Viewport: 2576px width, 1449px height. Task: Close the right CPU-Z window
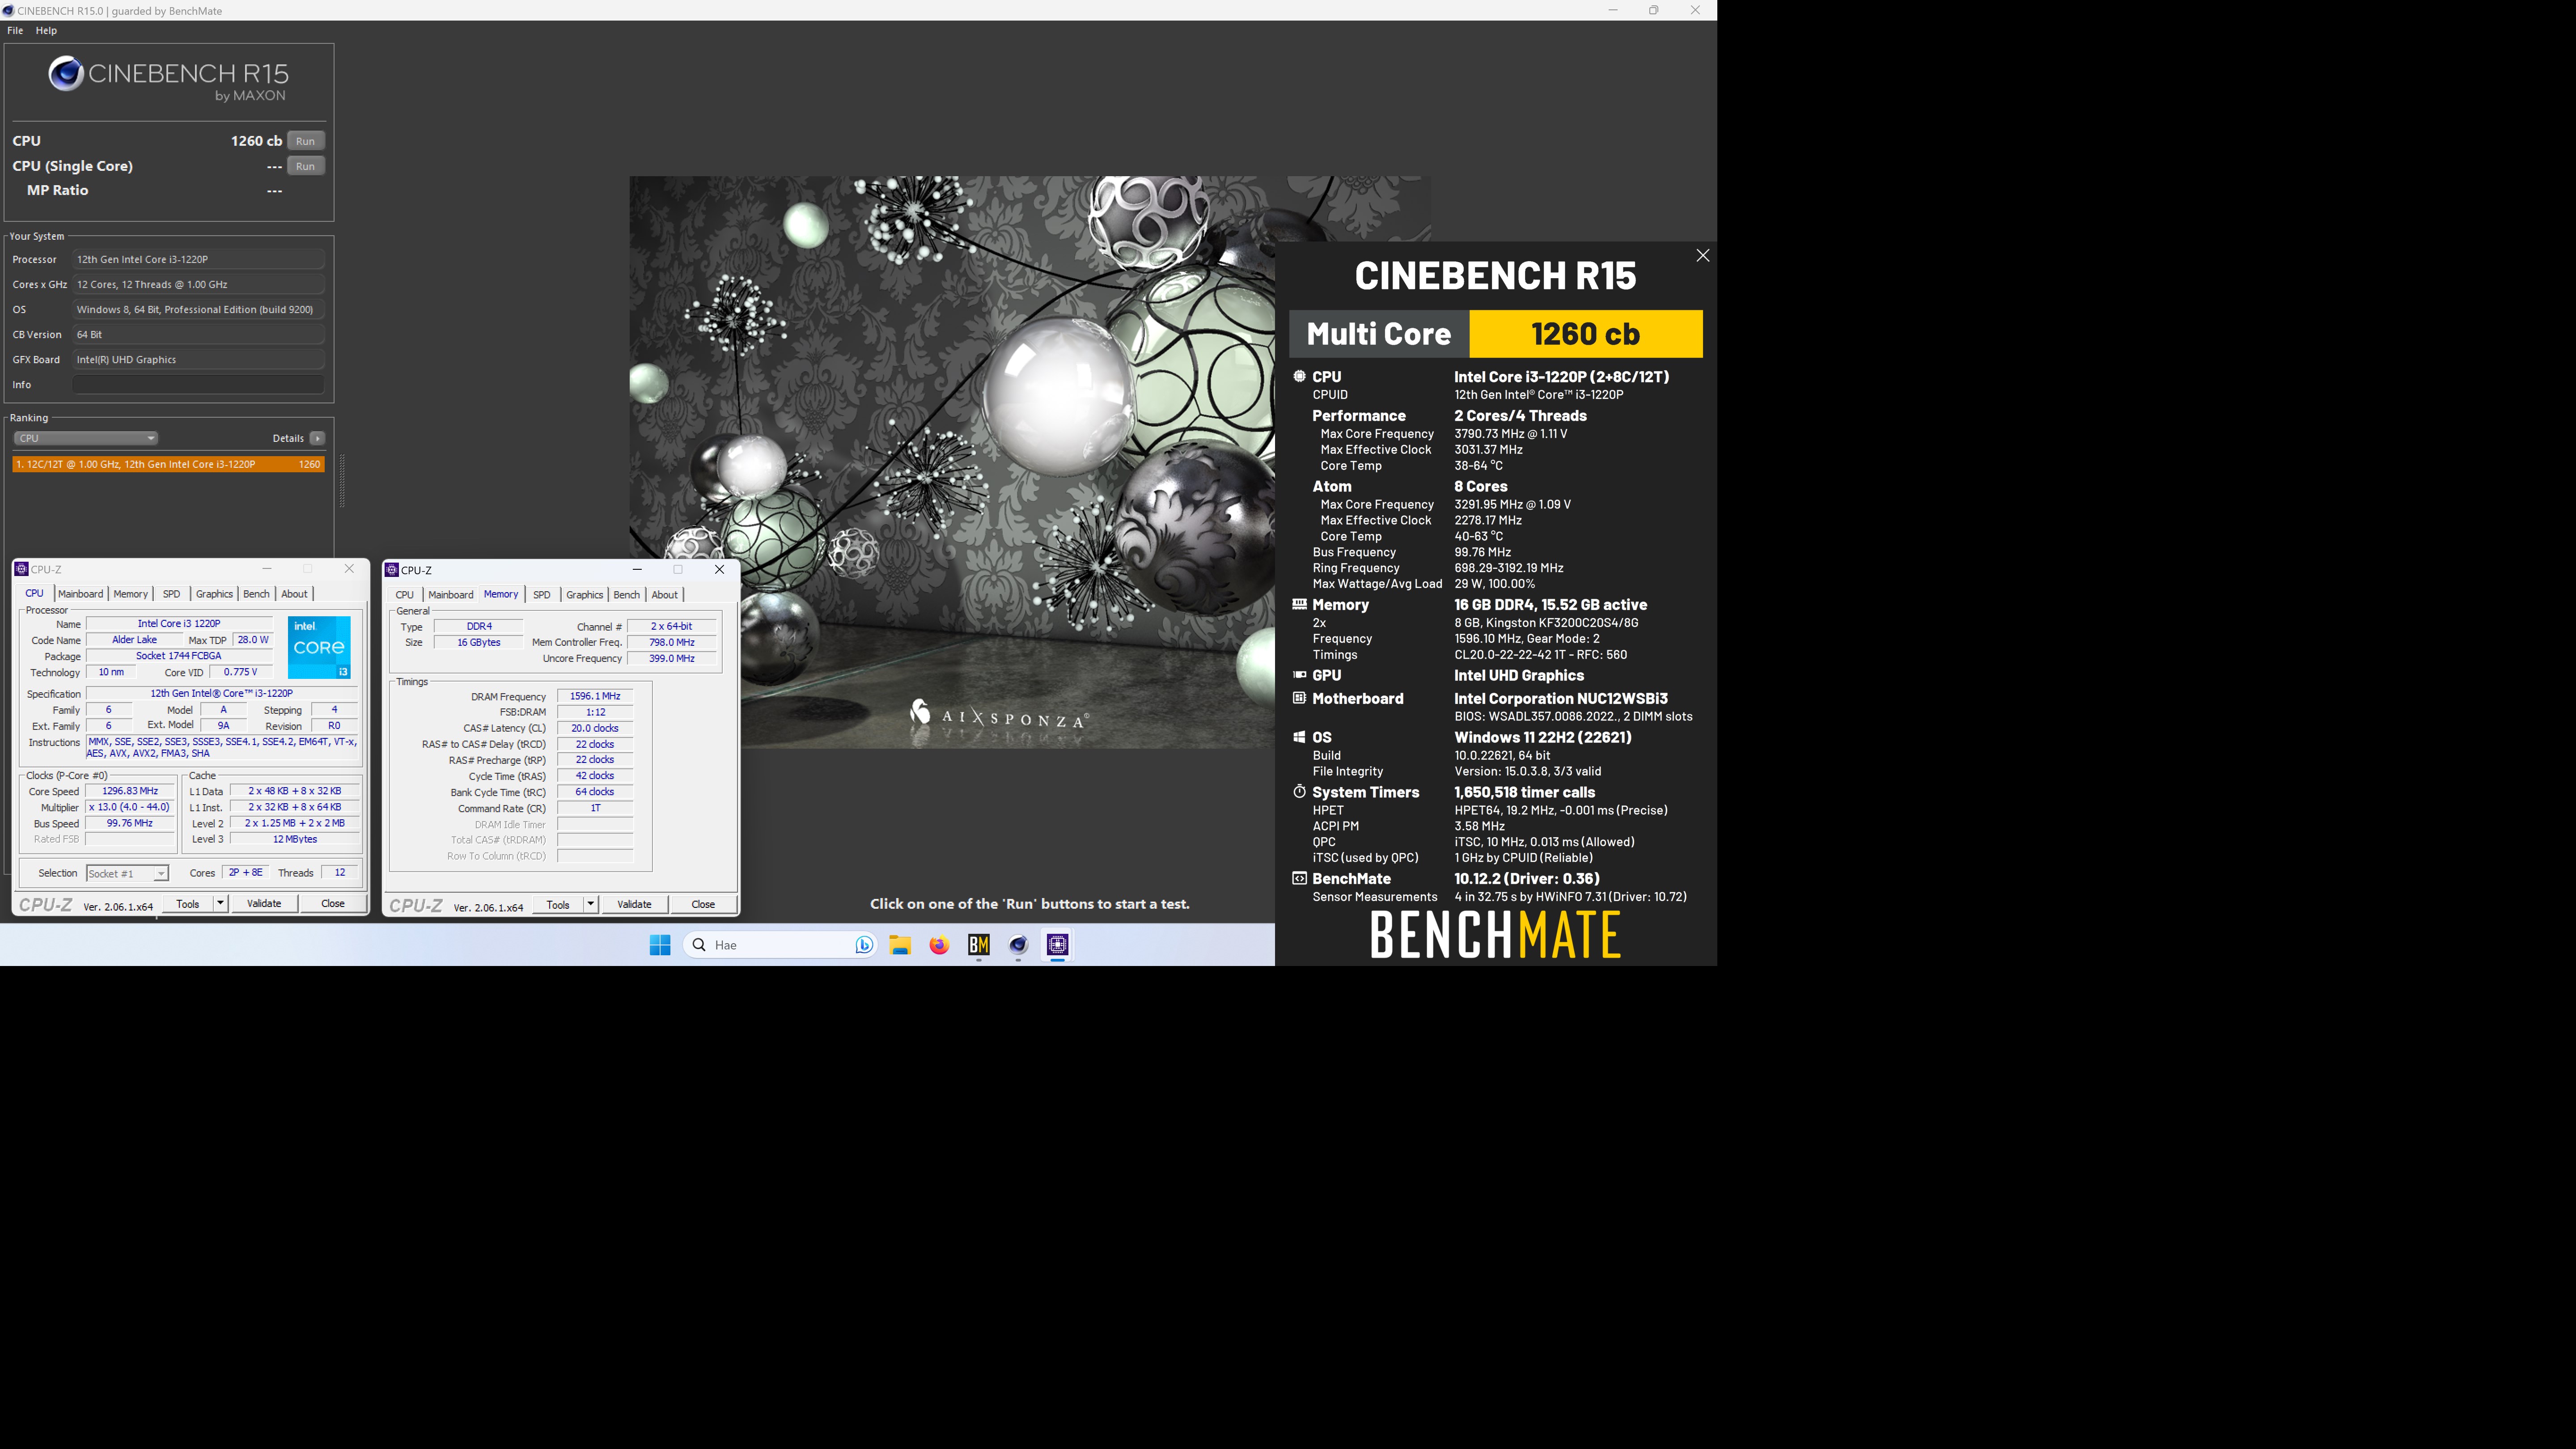pos(719,570)
